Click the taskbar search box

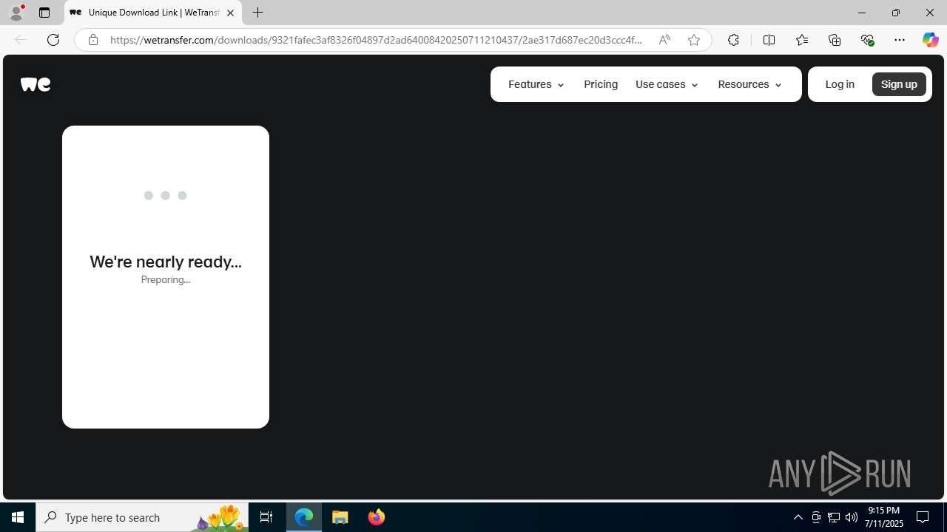click(x=142, y=517)
